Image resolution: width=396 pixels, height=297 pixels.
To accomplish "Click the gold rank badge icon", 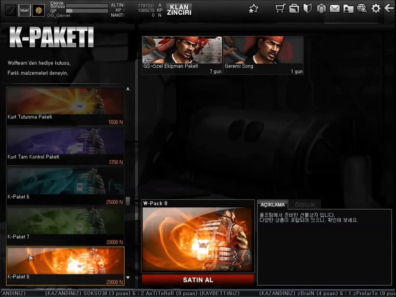I will (x=38, y=10).
